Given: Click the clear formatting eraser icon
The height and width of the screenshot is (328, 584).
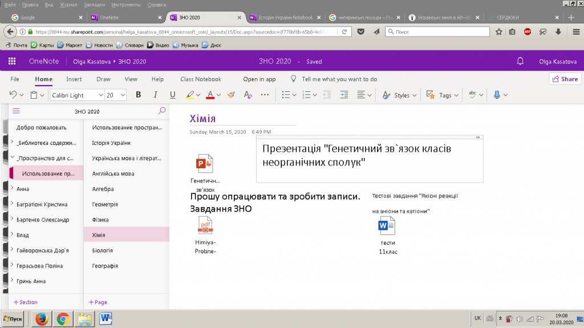Looking at the screenshot, I should point(248,95).
